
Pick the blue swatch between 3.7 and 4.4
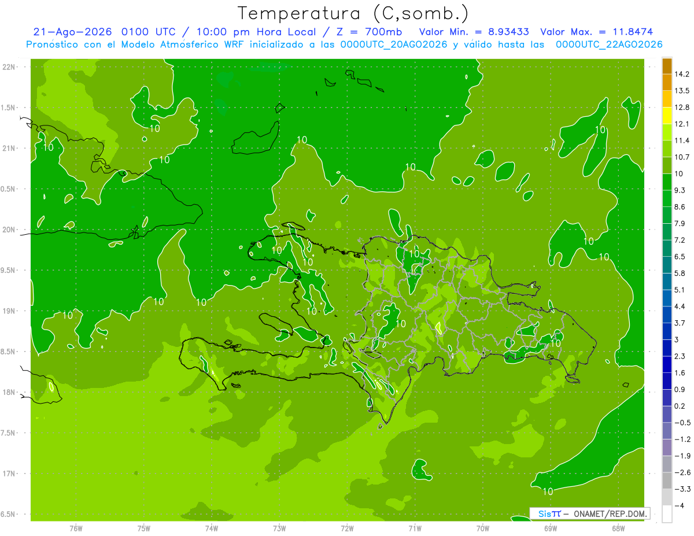click(667, 315)
